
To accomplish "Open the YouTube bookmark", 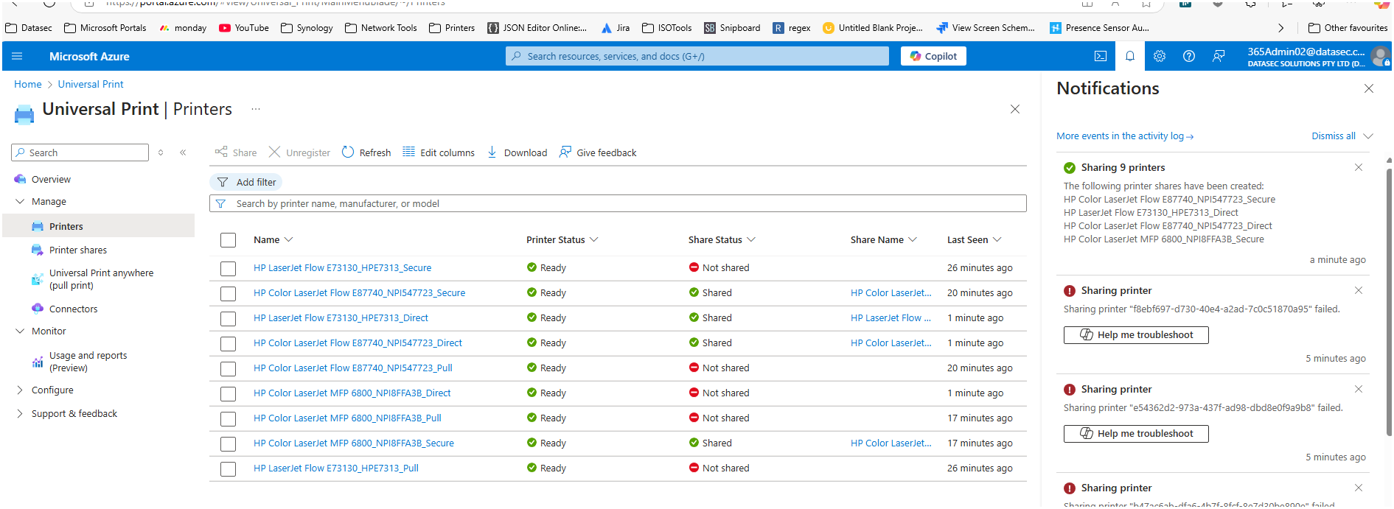I will pyautogui.click(x=244, y=28).
